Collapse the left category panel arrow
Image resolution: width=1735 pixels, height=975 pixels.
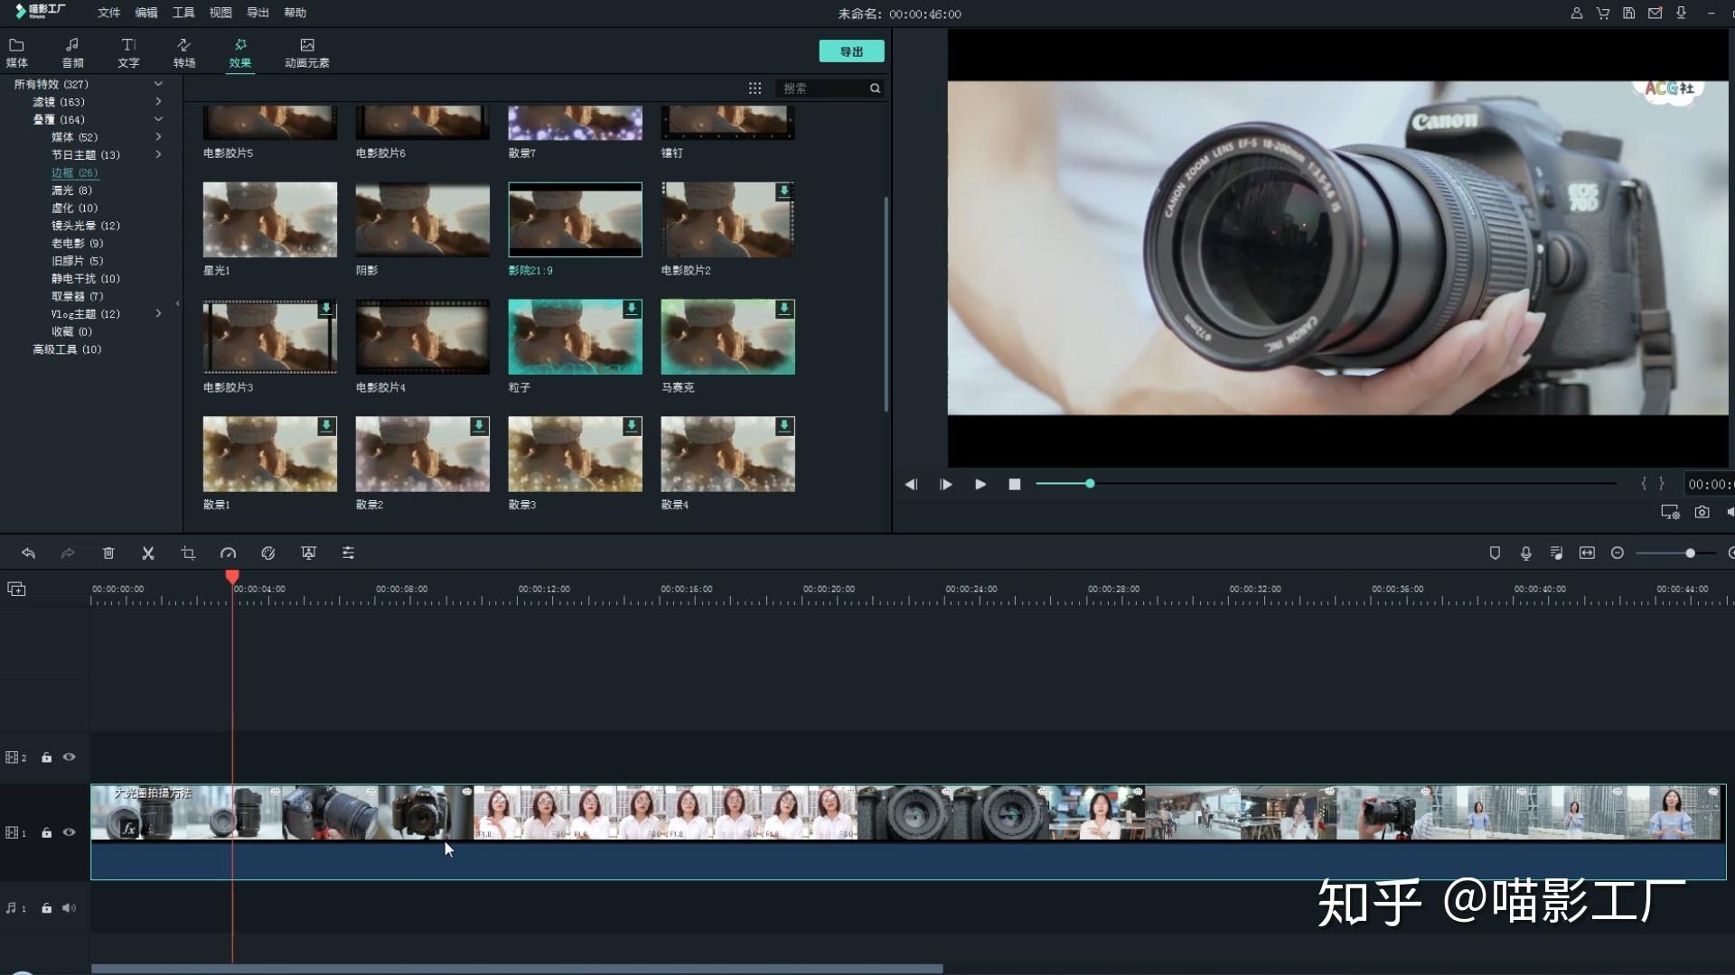pyautogui.click(x=177, y=303)
